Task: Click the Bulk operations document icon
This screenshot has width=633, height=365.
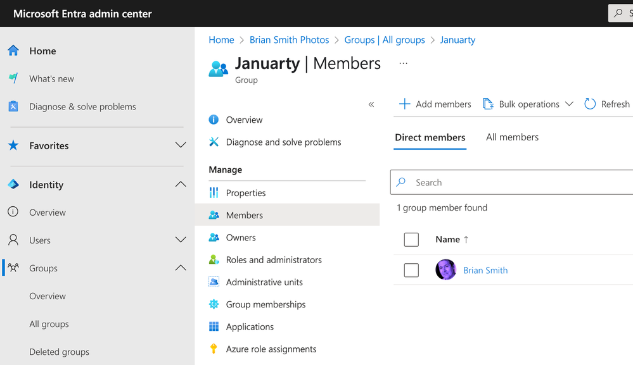Action: (488, 104)
